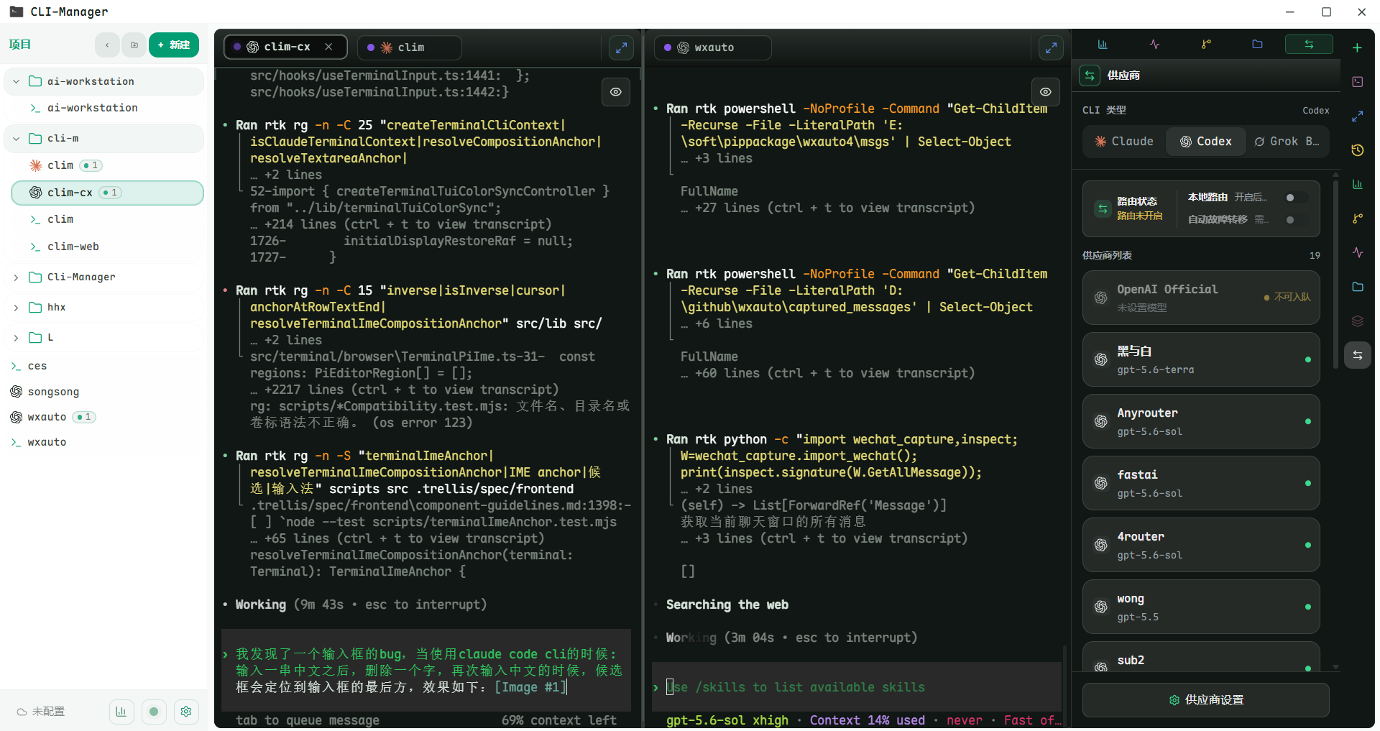The height and width of the screenshot is (731, 1380).
Task: Expand the wxauto terminal pane to fullscreen
Action: (1051, 47)
